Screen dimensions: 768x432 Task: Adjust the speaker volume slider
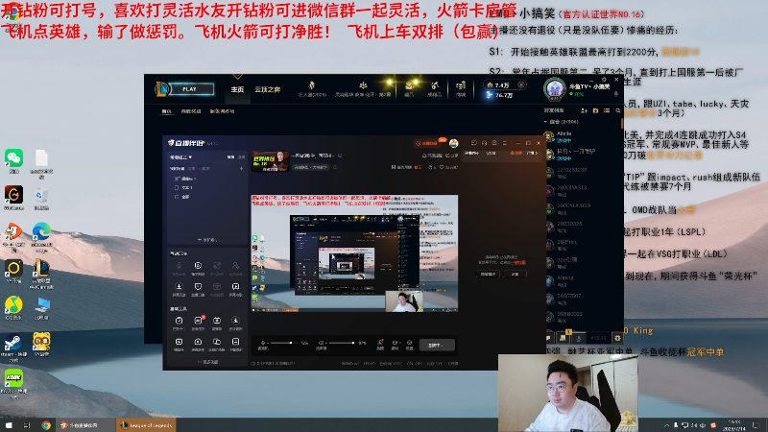click(343, 343)
